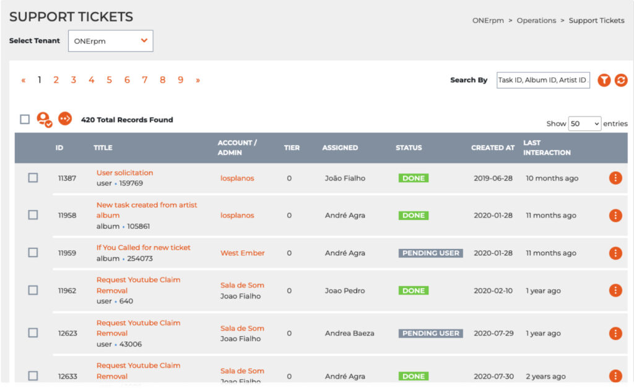Open the User solicitation ticket link
This screenshot has width=634, height=389.
click(124, 173)
